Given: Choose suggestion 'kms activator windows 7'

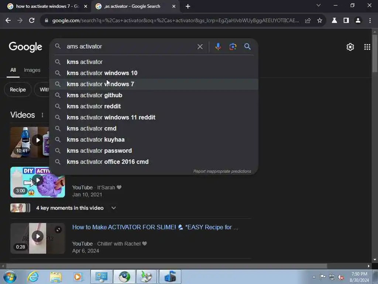Looking at the screenshot, I should (x=154, y=84).
